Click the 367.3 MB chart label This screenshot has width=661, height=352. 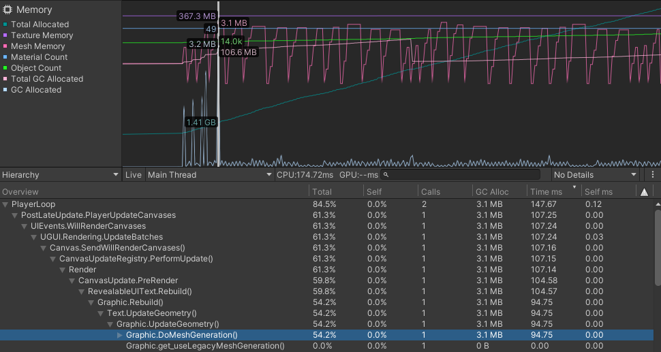click(x=197, y=16)
